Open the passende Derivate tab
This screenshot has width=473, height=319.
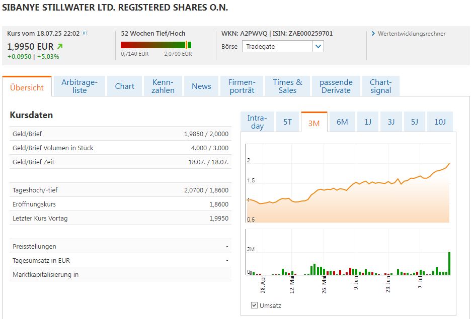(x=336, y=86)
